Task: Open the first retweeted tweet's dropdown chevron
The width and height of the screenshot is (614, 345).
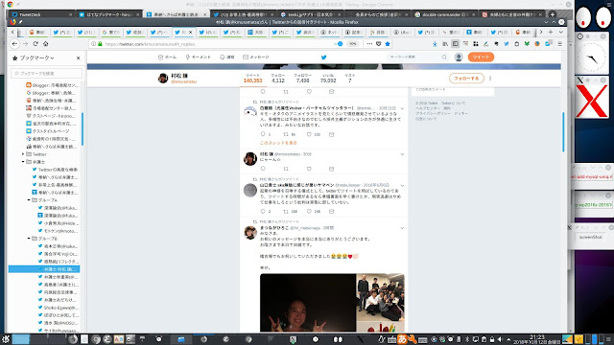Action: point(402,108)
